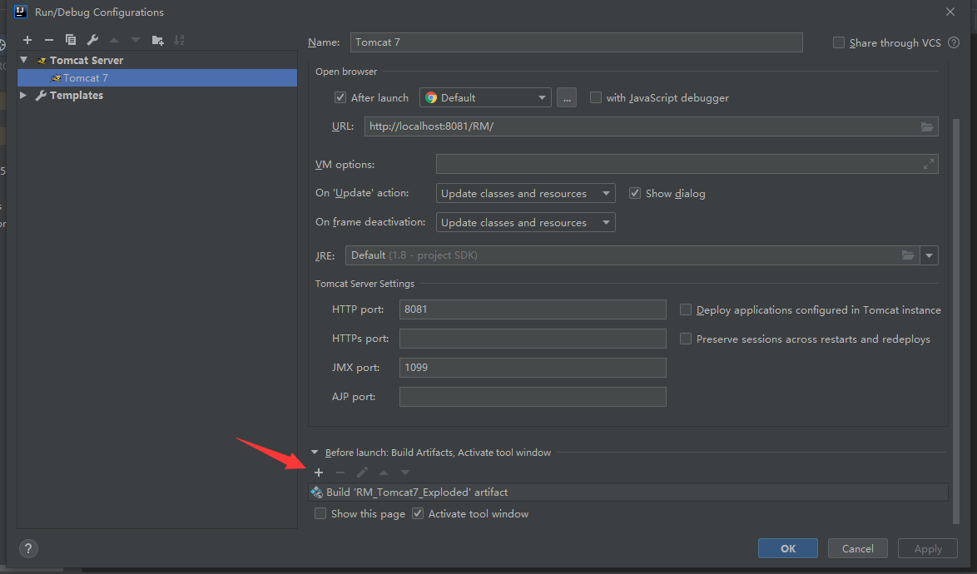Remove before launch task minus icon
Screen dimensions: 977x574
point(340,473)
